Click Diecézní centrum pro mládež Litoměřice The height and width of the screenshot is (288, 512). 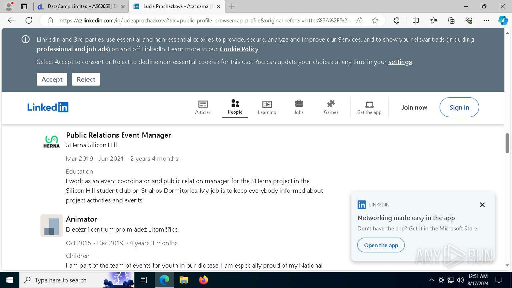(122, 230)
